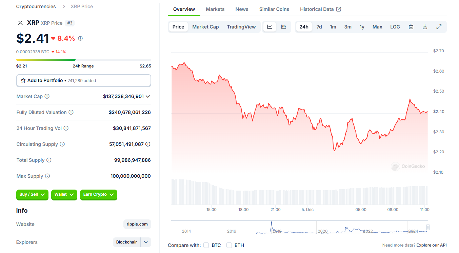Click the 24h Range progress bar
459x253 pixels.
[x=84, y=60]
